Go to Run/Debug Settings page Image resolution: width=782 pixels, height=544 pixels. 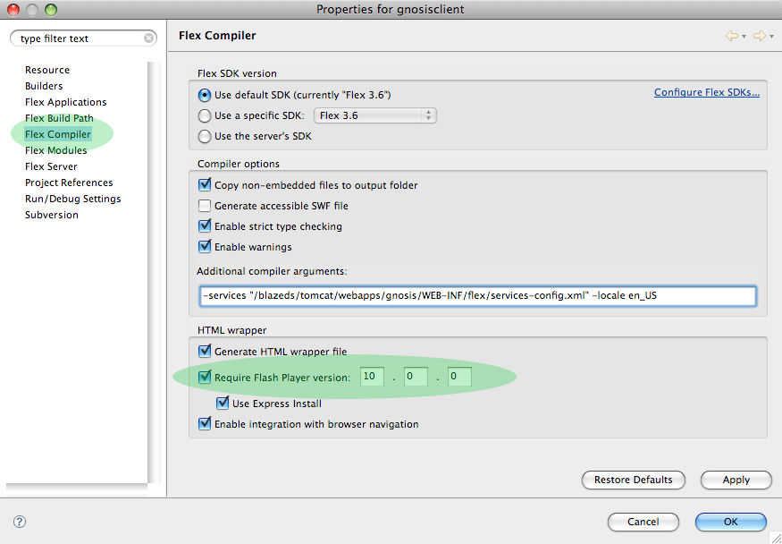coord(72,199)
